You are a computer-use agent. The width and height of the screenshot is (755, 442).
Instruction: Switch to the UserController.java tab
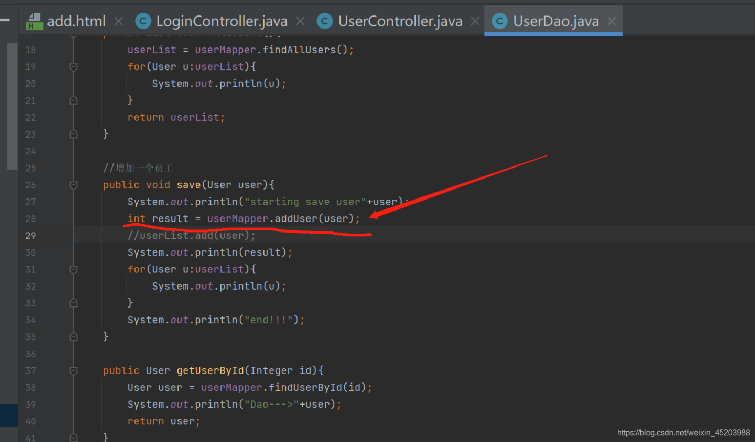(x=400, y=21)
